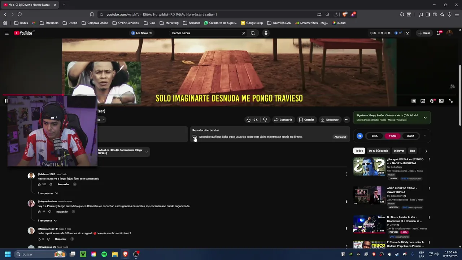Image resolution: width=462 pixels, height=260 pixels.
Task: Pause the video playback
Action: click(x=6, y=101)
